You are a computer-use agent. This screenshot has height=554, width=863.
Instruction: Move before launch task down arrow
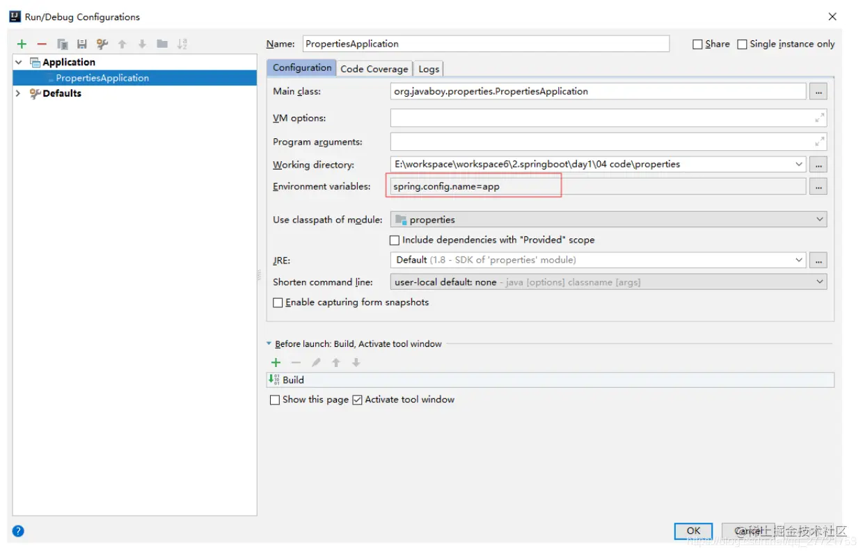pyautogui.click(x=356, y=362)
